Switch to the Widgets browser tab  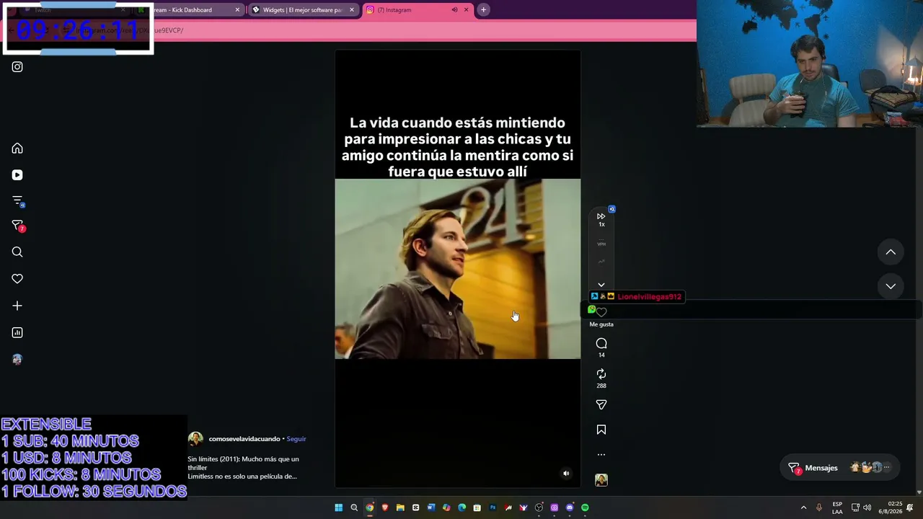(x=302, y=10)
